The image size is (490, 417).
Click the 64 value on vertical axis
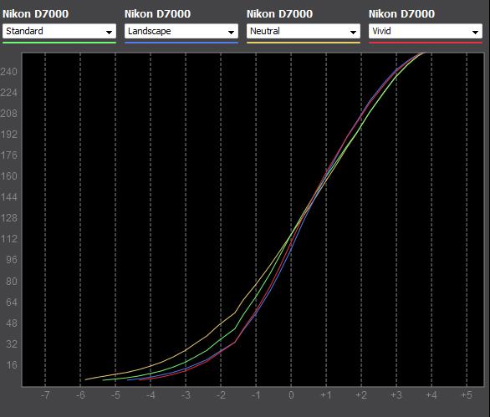tap(12, 302)
